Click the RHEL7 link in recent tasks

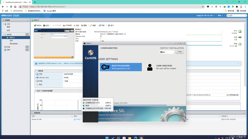pos(79,119)
